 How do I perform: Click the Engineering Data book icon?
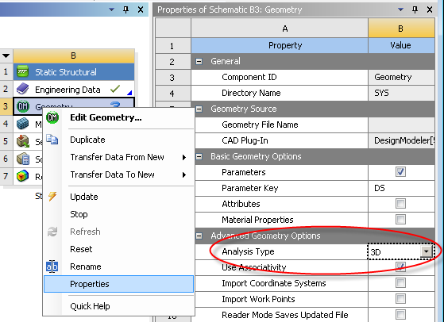tap(23, 89)
